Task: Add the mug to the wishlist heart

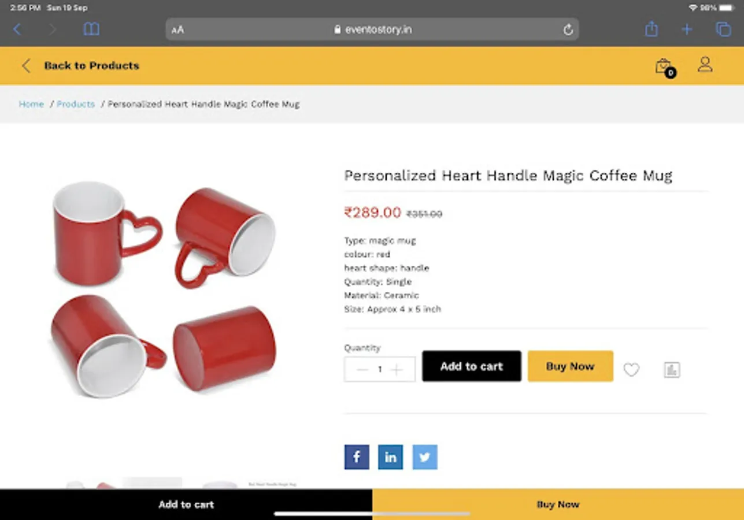Action: click(x=631, y=369)
